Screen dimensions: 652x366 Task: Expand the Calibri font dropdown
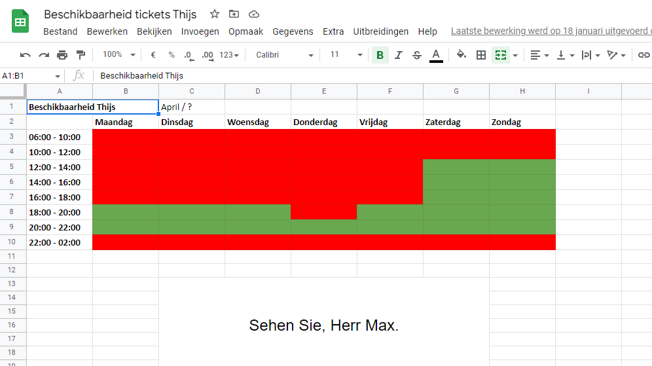(x=283, y=55)
